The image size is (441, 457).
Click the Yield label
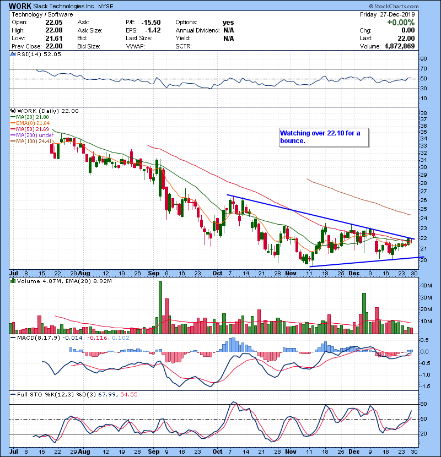[182, 38]
